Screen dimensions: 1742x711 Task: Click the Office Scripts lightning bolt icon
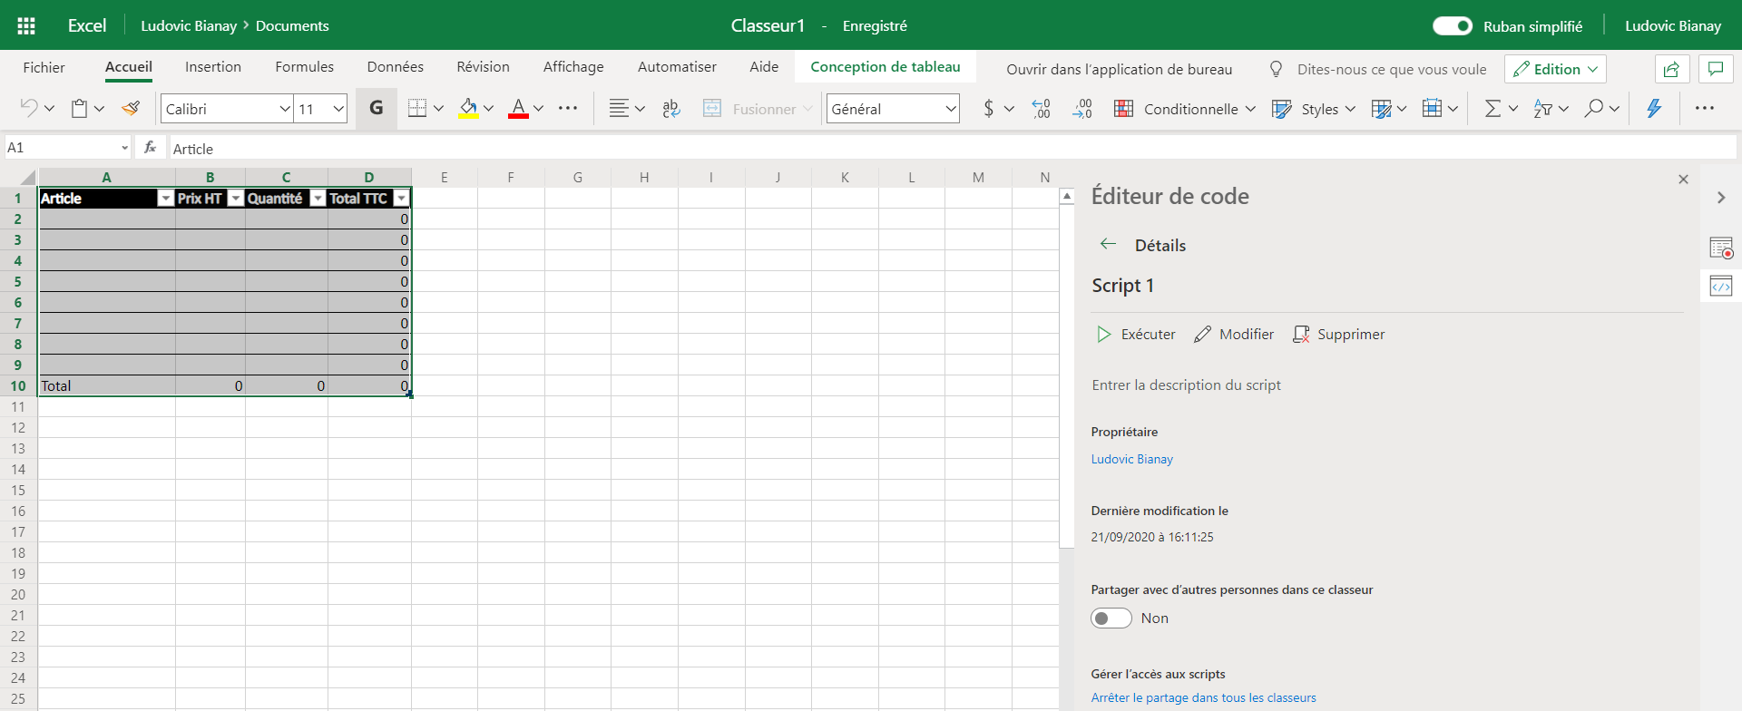coord(1654,109)
